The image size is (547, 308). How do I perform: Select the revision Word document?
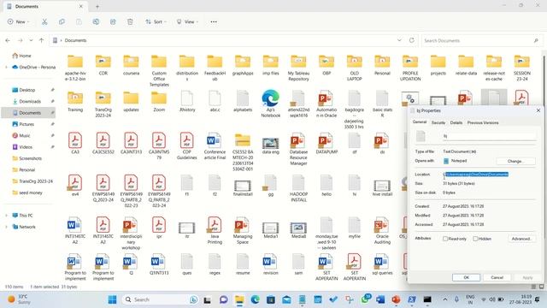[x=271, y=264]
